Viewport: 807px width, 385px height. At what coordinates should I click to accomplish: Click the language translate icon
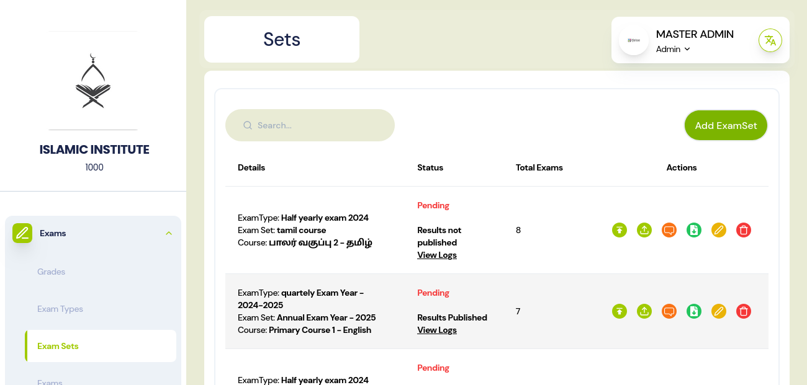point(770,40)
